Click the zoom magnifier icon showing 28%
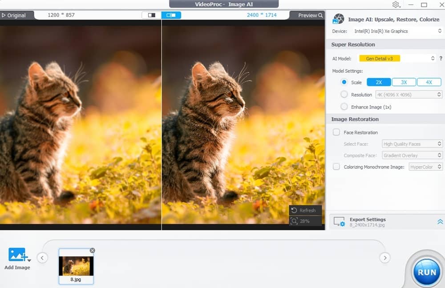Screen dimensions: 445x288 (294, 221)
